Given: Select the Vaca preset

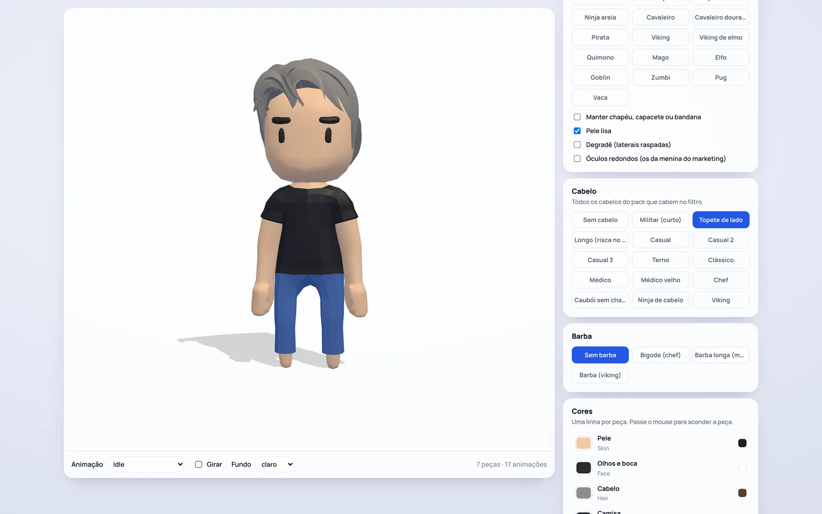Looking at the screenshot, I should point(600,97).
